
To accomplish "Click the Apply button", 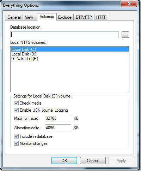I will click(x=121, y=161).
